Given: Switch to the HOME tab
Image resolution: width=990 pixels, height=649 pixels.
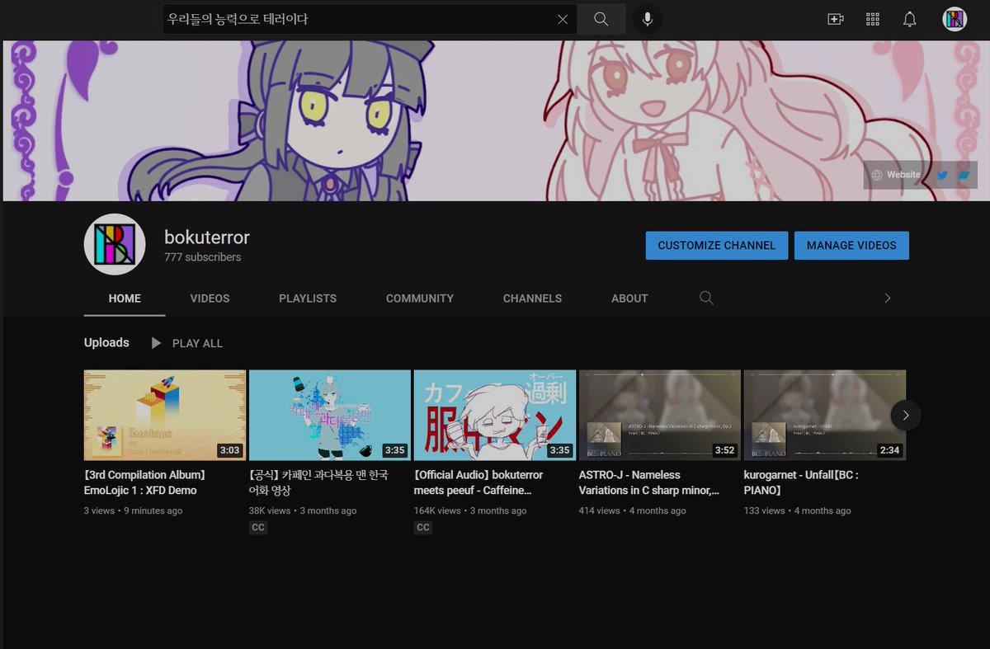Looking at the screenshot, I should (125, 298).
